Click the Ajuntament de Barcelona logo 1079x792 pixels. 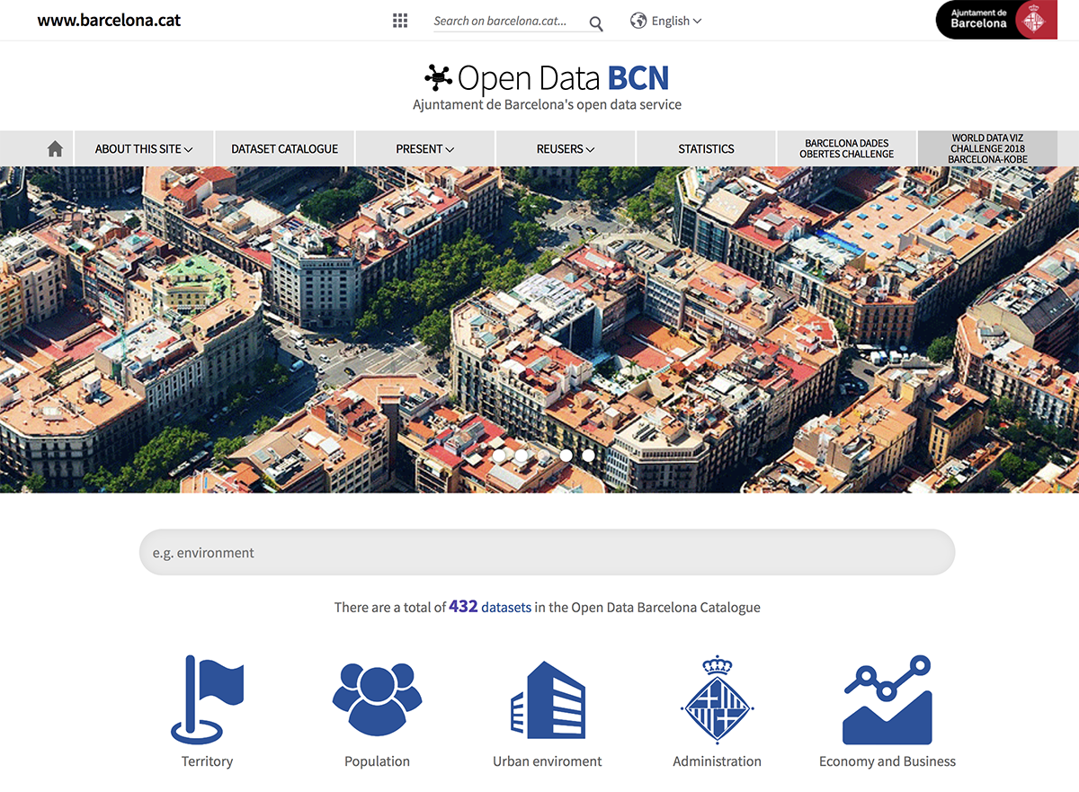coord(996,20)
